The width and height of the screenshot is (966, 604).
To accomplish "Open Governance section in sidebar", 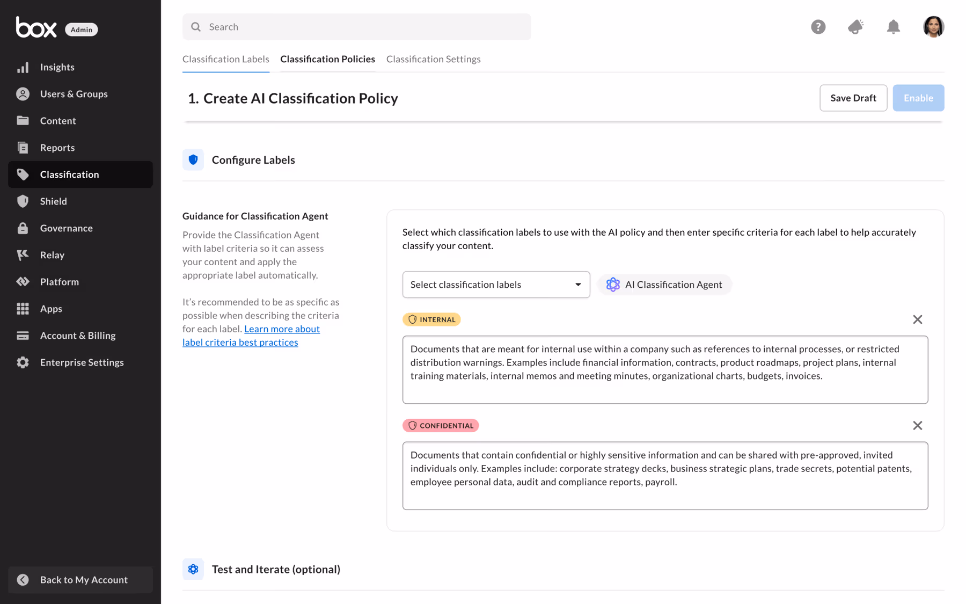I will (66, 228).
